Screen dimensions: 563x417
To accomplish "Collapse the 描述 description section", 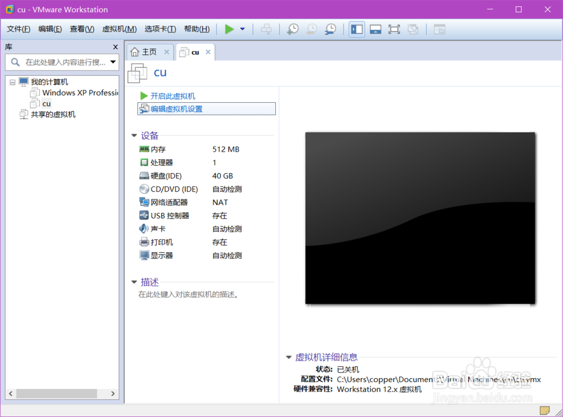I will pos(135,282).
